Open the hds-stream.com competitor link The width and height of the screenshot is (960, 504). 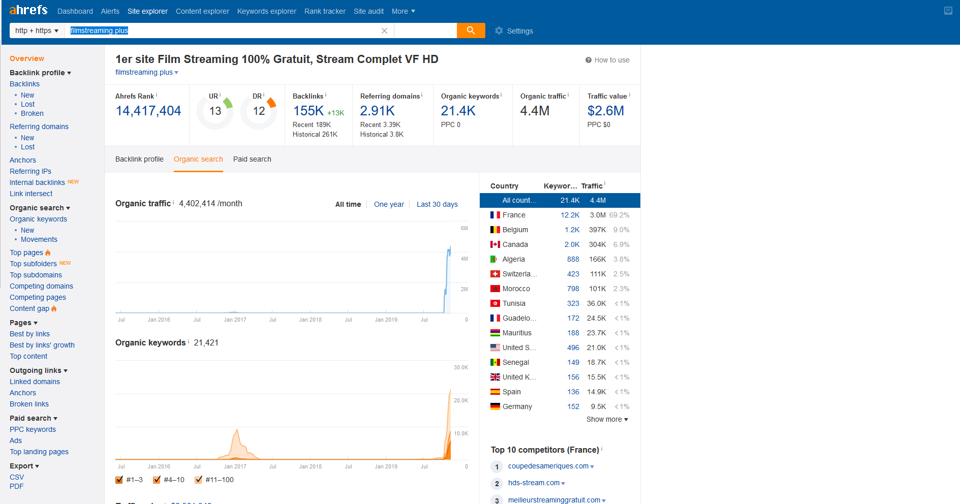point(534,483)
